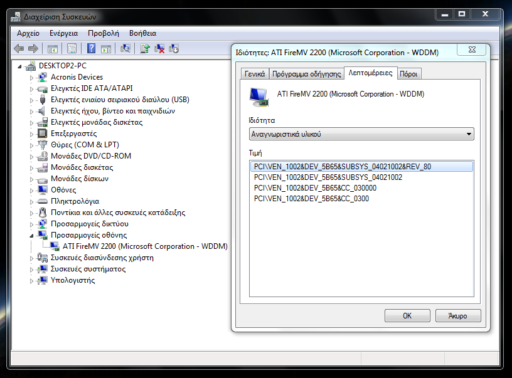Screen dimensions: 512x378
Task: Select the Θύρες (COM & LPT) icon
Action: (43, 144)
